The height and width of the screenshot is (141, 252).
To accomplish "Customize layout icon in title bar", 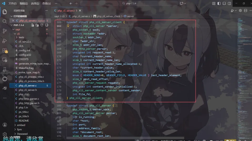I will [214, 3].
